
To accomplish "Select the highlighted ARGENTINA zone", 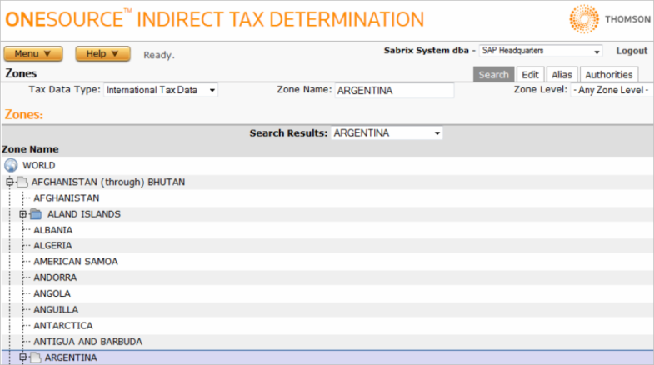I will 71,357.
